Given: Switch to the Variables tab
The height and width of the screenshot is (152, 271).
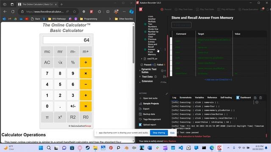Looking at the screenshot, I should (199, 98).
